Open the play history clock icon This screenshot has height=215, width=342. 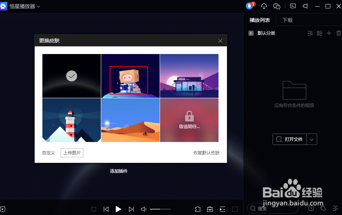tap(311, 208)
